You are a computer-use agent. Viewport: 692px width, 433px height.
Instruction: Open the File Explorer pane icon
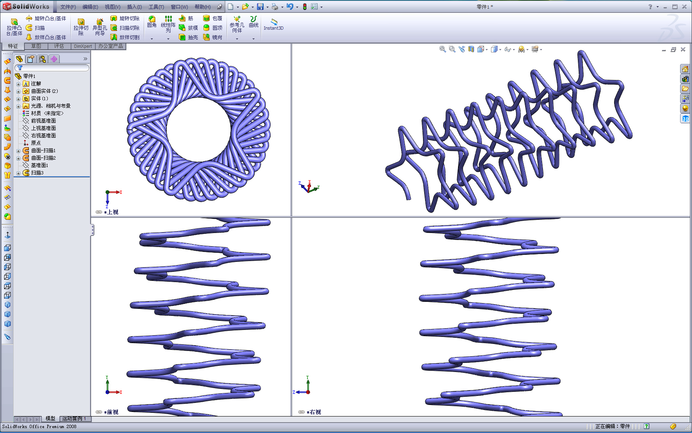click(x=685, y=89)
